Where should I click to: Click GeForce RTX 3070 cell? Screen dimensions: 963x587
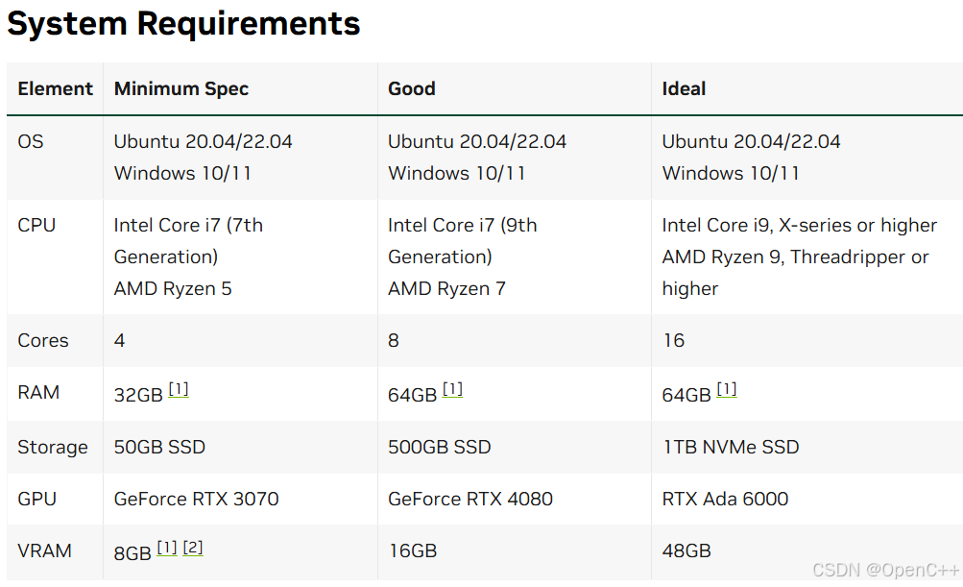[x=197, y=499]
